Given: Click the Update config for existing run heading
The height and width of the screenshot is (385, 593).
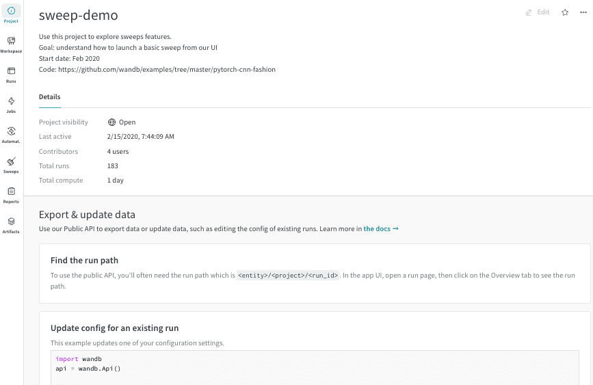Looking at the screenshot, I should tap(114, 328).
